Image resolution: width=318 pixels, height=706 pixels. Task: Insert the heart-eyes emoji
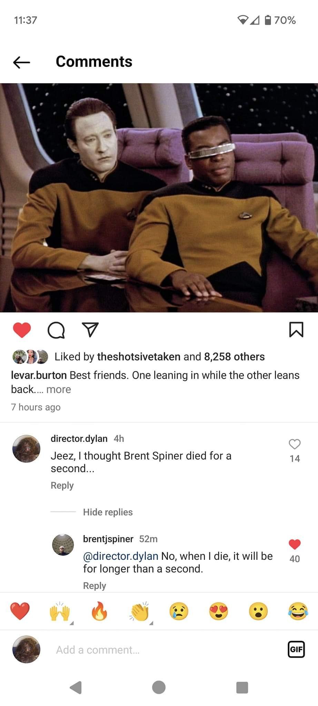(219, 612)
